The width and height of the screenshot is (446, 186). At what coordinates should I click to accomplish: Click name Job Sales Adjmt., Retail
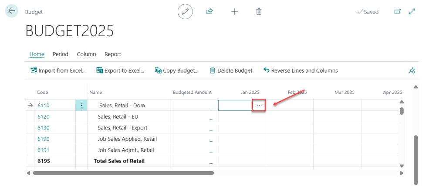tap(126, 150)
